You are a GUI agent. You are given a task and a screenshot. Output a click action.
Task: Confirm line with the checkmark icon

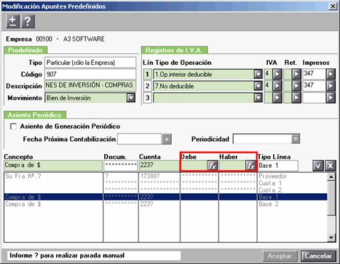[318, 166]
